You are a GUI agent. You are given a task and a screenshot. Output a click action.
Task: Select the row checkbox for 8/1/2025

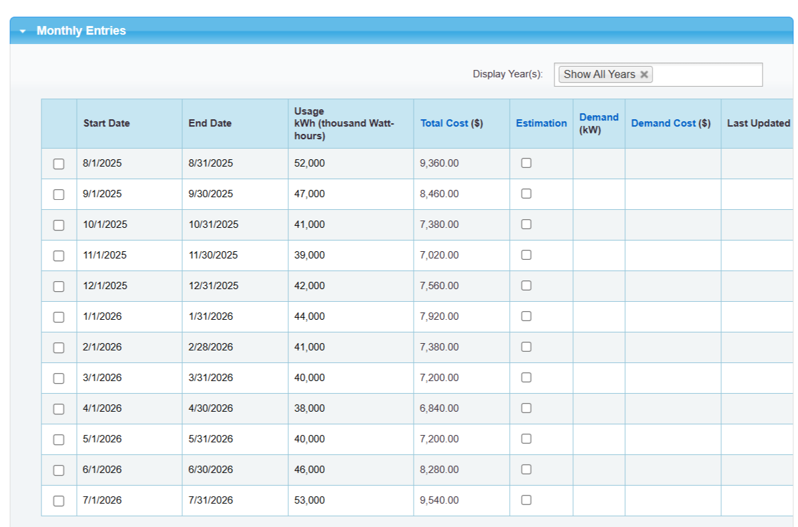59,164
